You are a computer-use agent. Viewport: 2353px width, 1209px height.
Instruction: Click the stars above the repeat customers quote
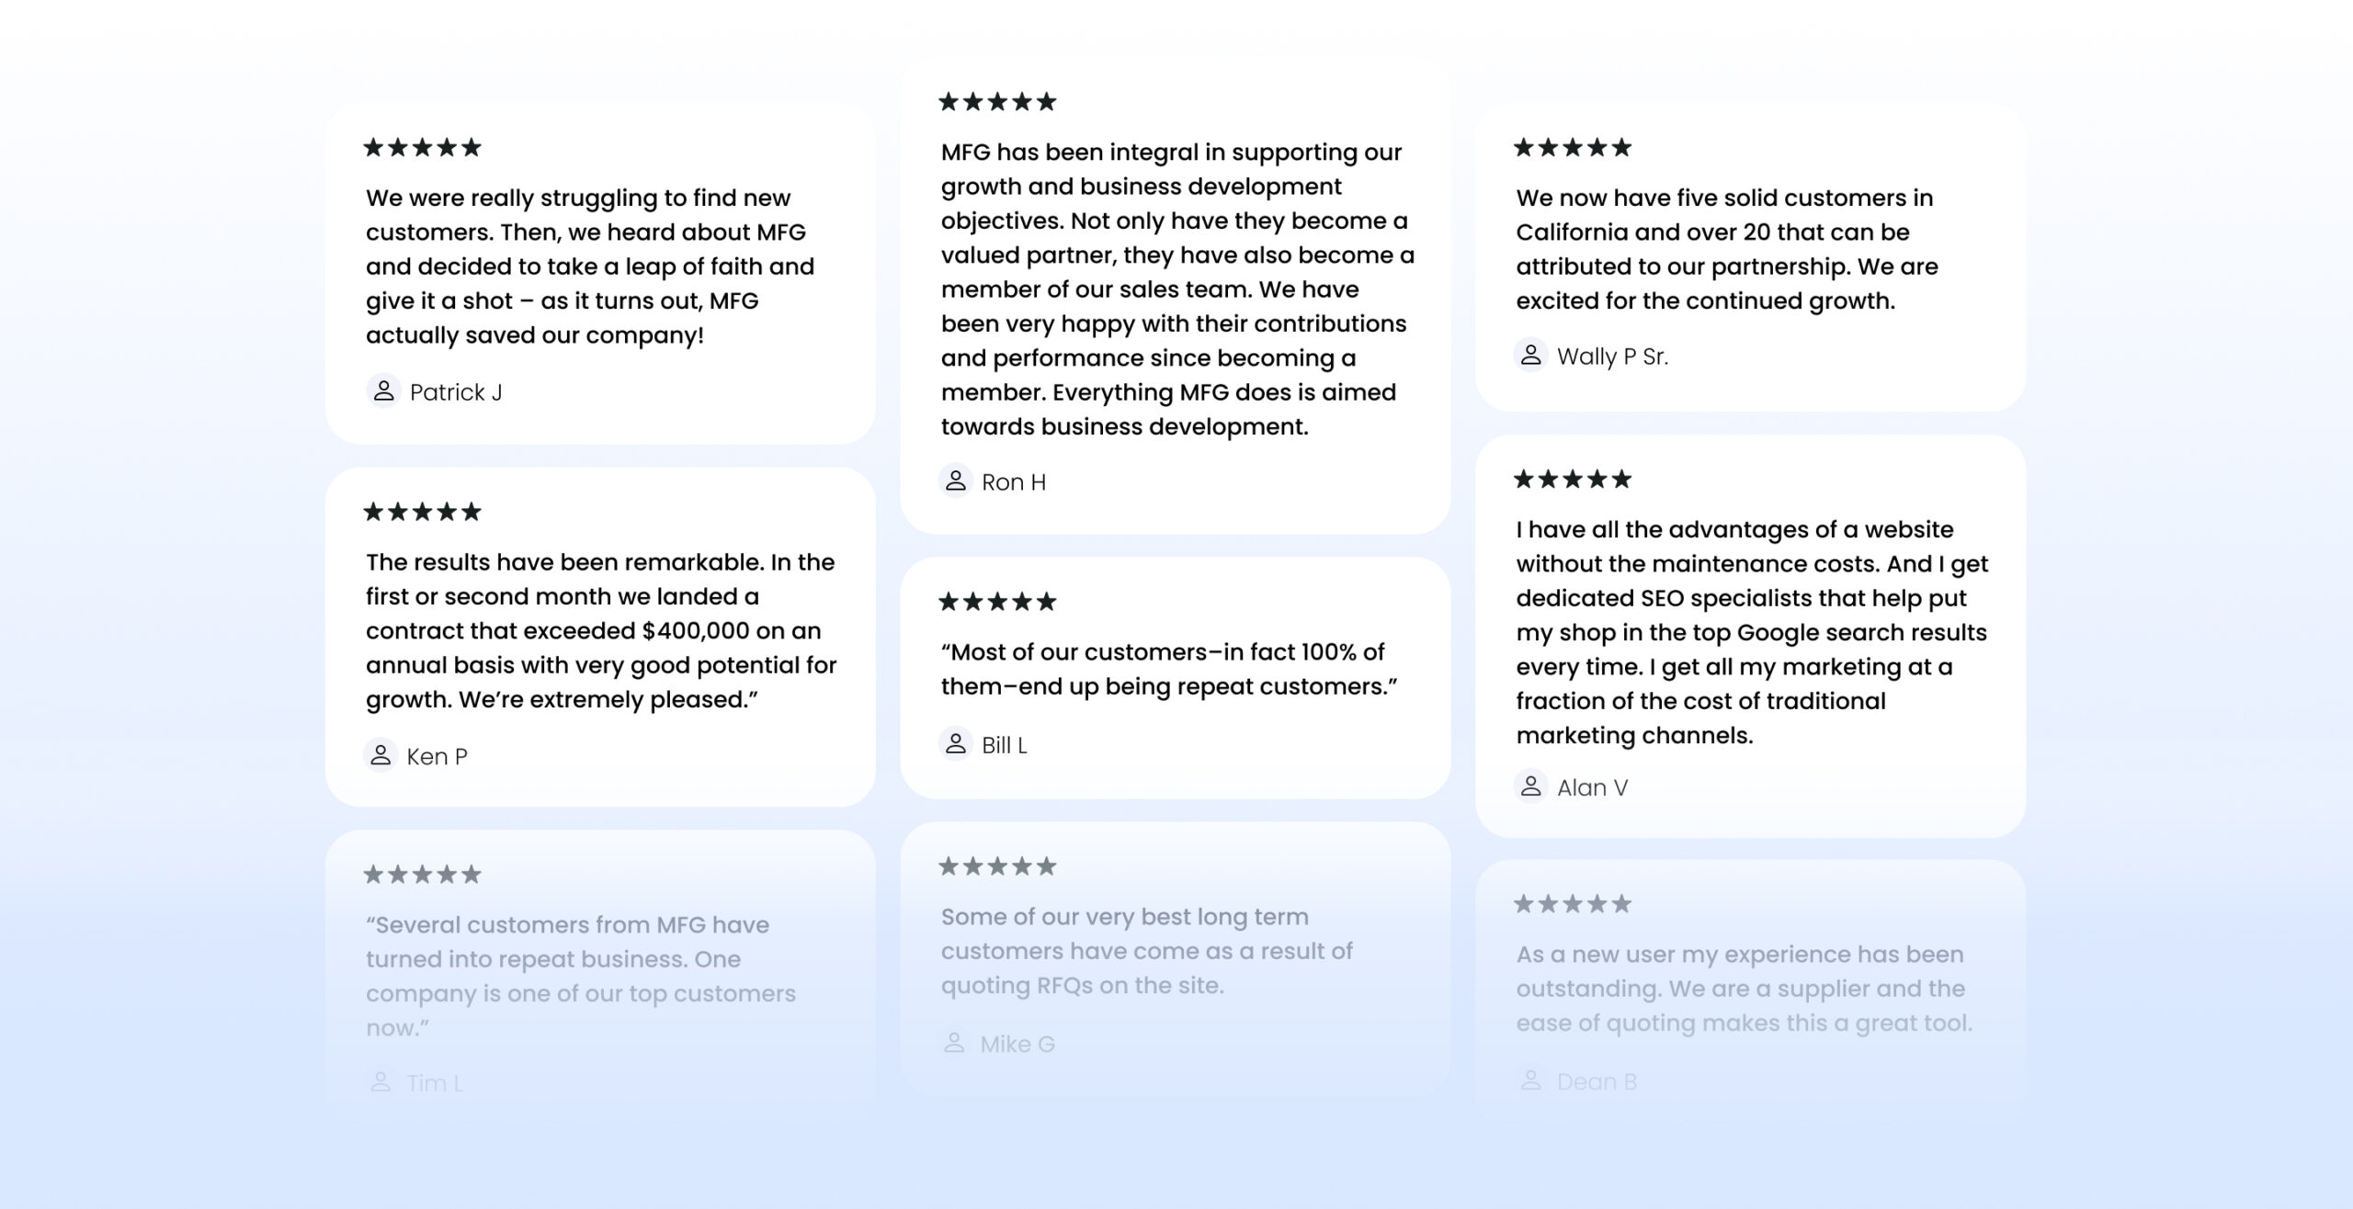tap(998, 602)
